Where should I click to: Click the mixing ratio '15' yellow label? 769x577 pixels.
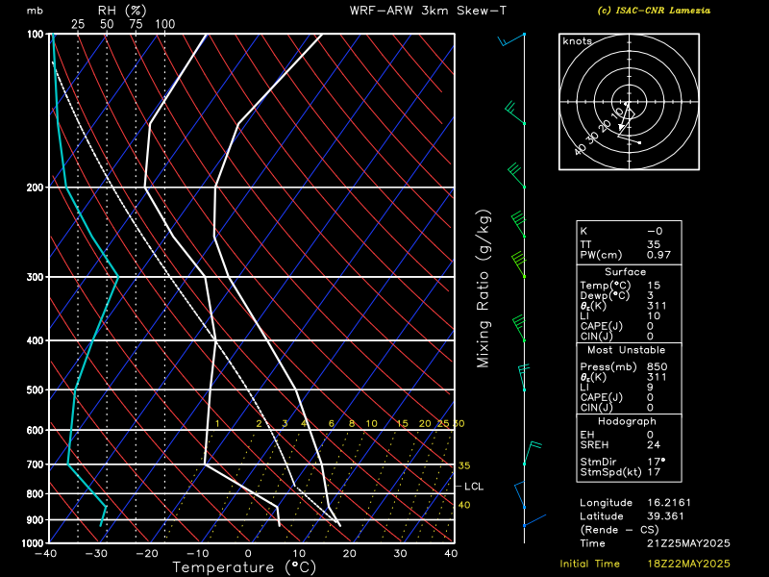pyautogui.click(x=402, y=423)
